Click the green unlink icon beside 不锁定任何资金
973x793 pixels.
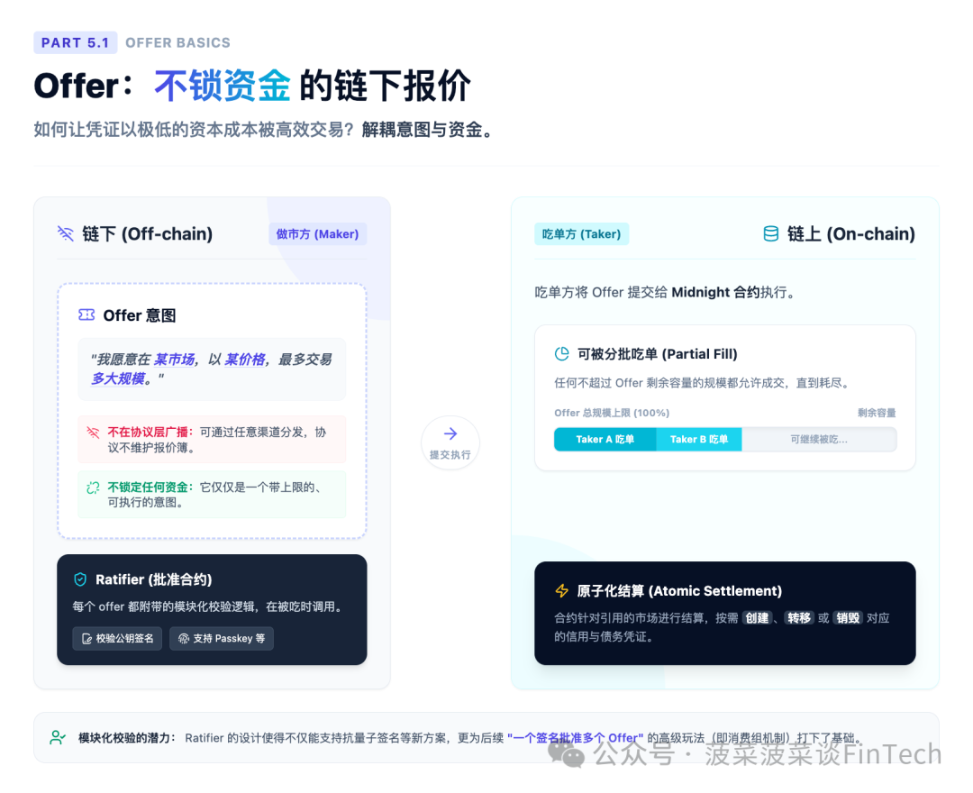(x=93, y=488)
